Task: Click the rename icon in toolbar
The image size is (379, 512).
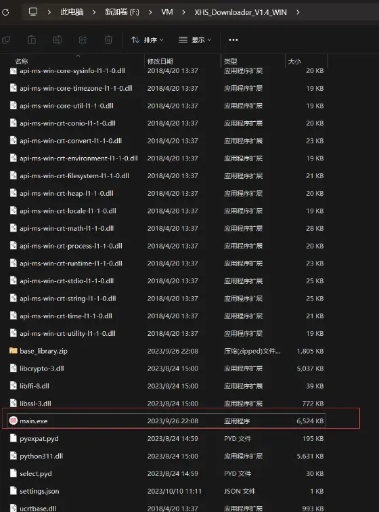Action: click(57, 40)
